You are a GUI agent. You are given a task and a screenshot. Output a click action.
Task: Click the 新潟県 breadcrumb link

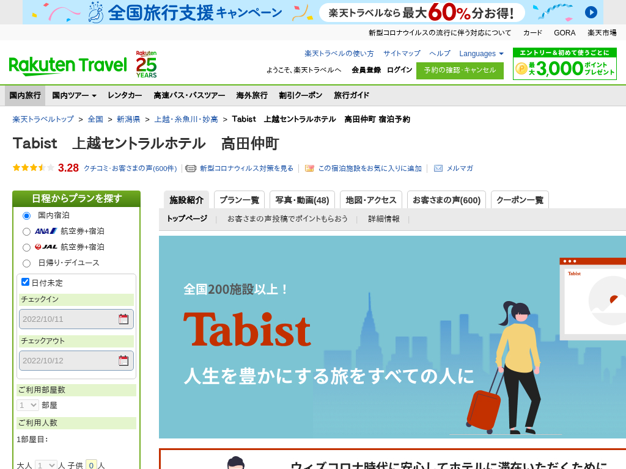[128, 119]
